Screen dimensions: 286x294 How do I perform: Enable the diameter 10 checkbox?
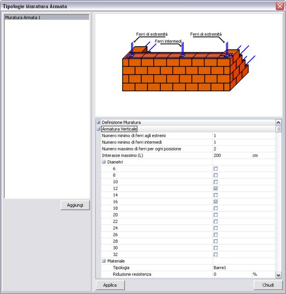pyautogui.click(x=216, y=182)
